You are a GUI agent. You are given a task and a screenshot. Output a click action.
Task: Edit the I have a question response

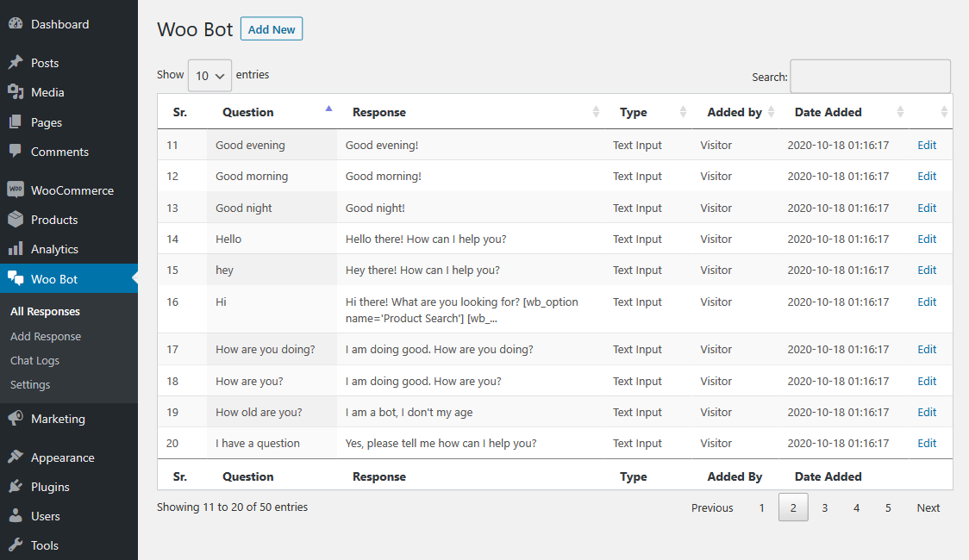(x=927, y=444)
